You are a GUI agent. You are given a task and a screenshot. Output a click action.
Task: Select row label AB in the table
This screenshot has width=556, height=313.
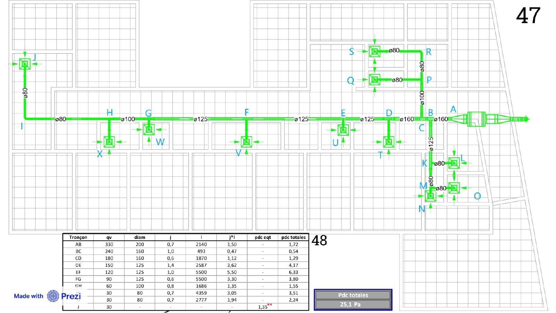[x=78, y=244]
